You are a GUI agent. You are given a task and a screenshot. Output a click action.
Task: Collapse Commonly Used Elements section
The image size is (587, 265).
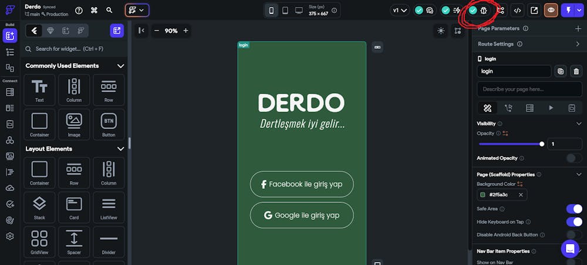coord(120,66)
